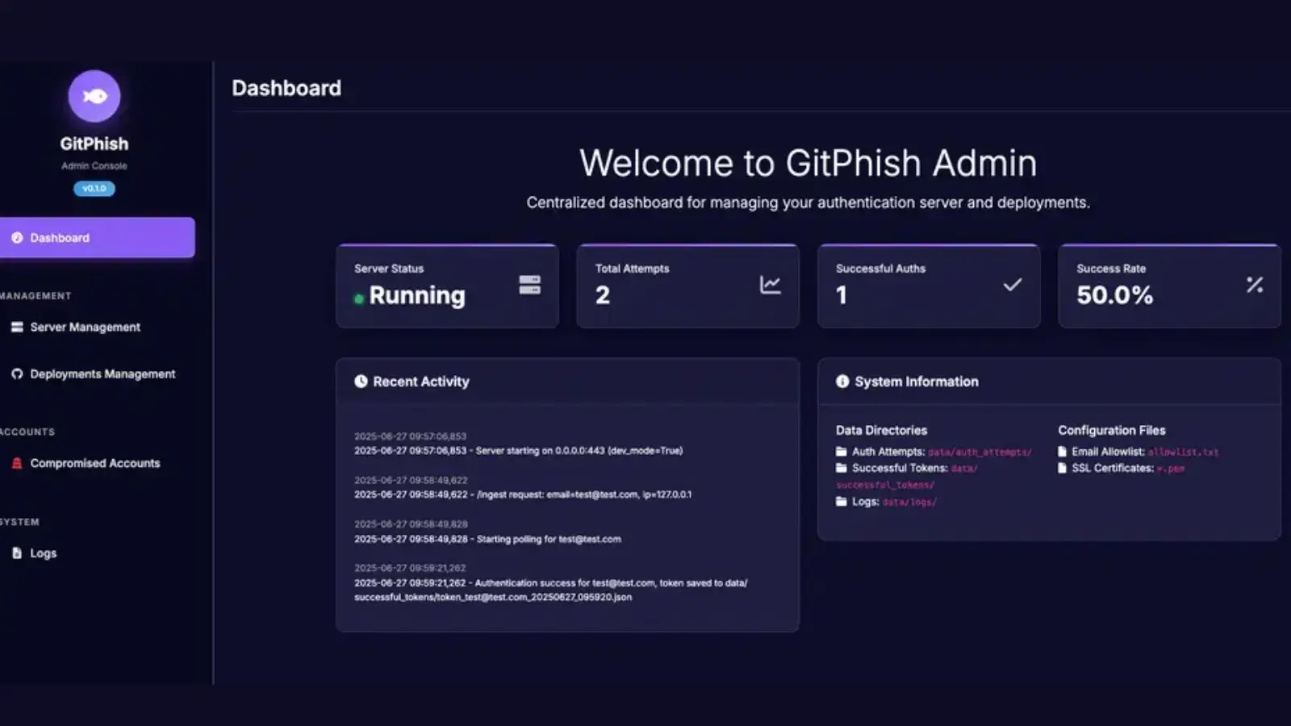The image size is (1291, 726).
Task: Click the GitHub icon beside Deployments Management
Action: point(15,373)
